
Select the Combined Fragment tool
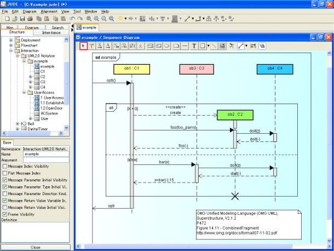[x=151, y=46]
